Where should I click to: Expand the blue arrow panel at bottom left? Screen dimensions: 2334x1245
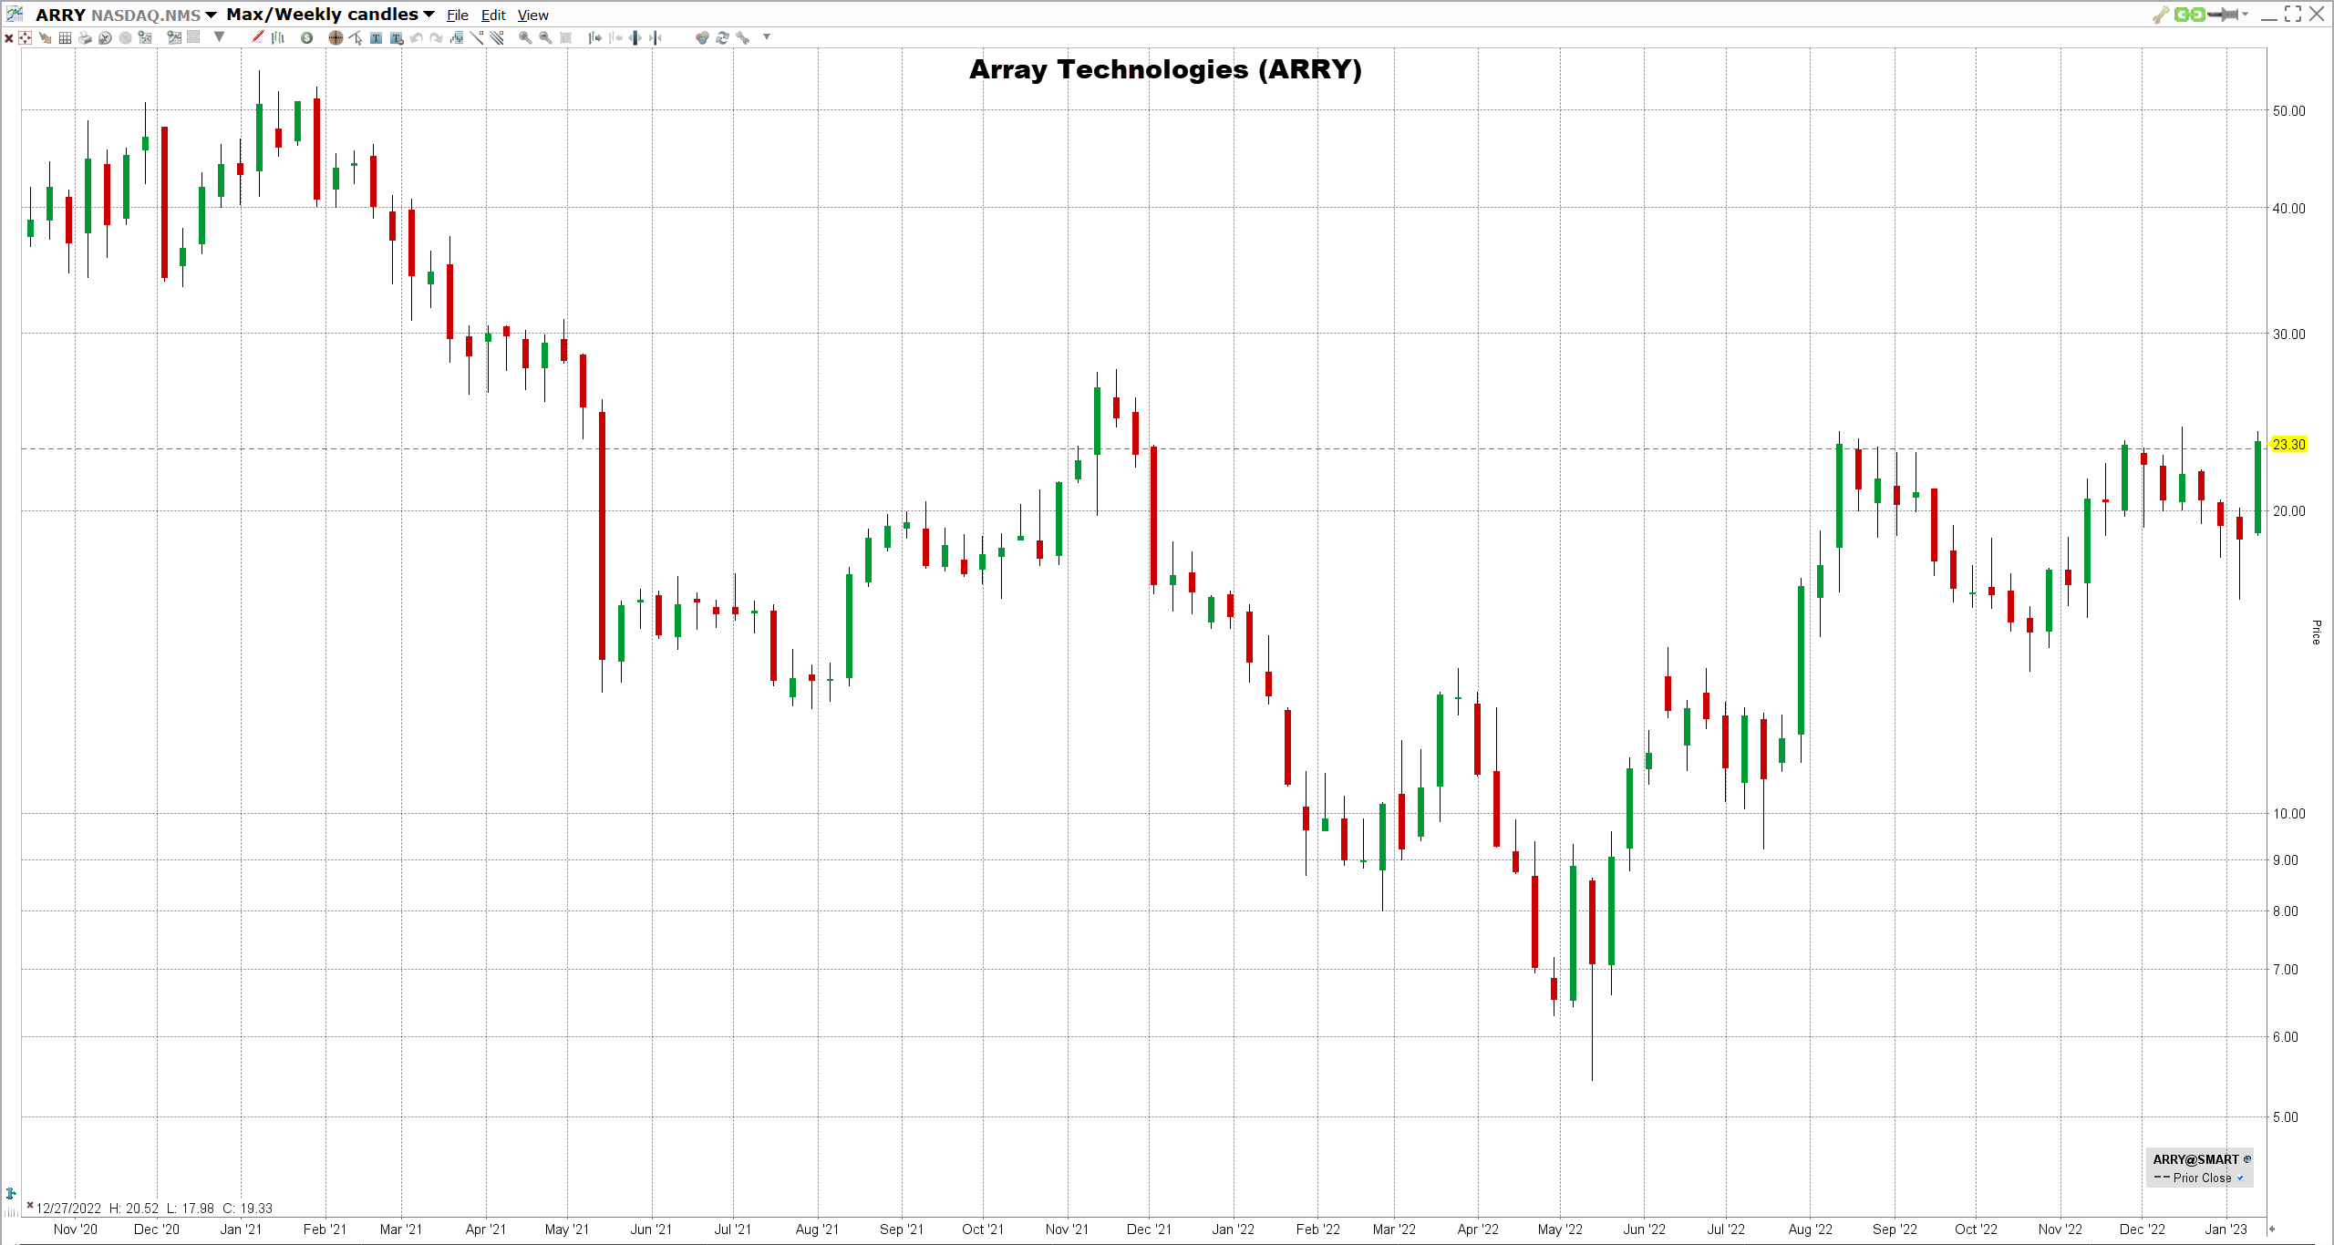pos(11,1193)
